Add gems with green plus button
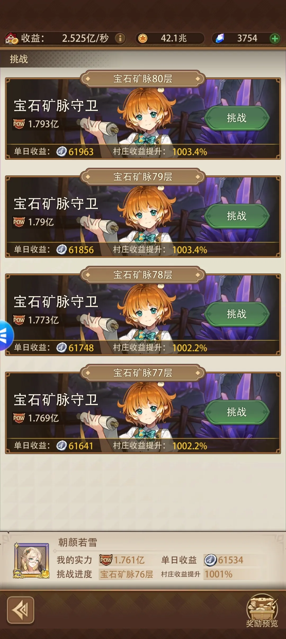 (x=275, y=38)
